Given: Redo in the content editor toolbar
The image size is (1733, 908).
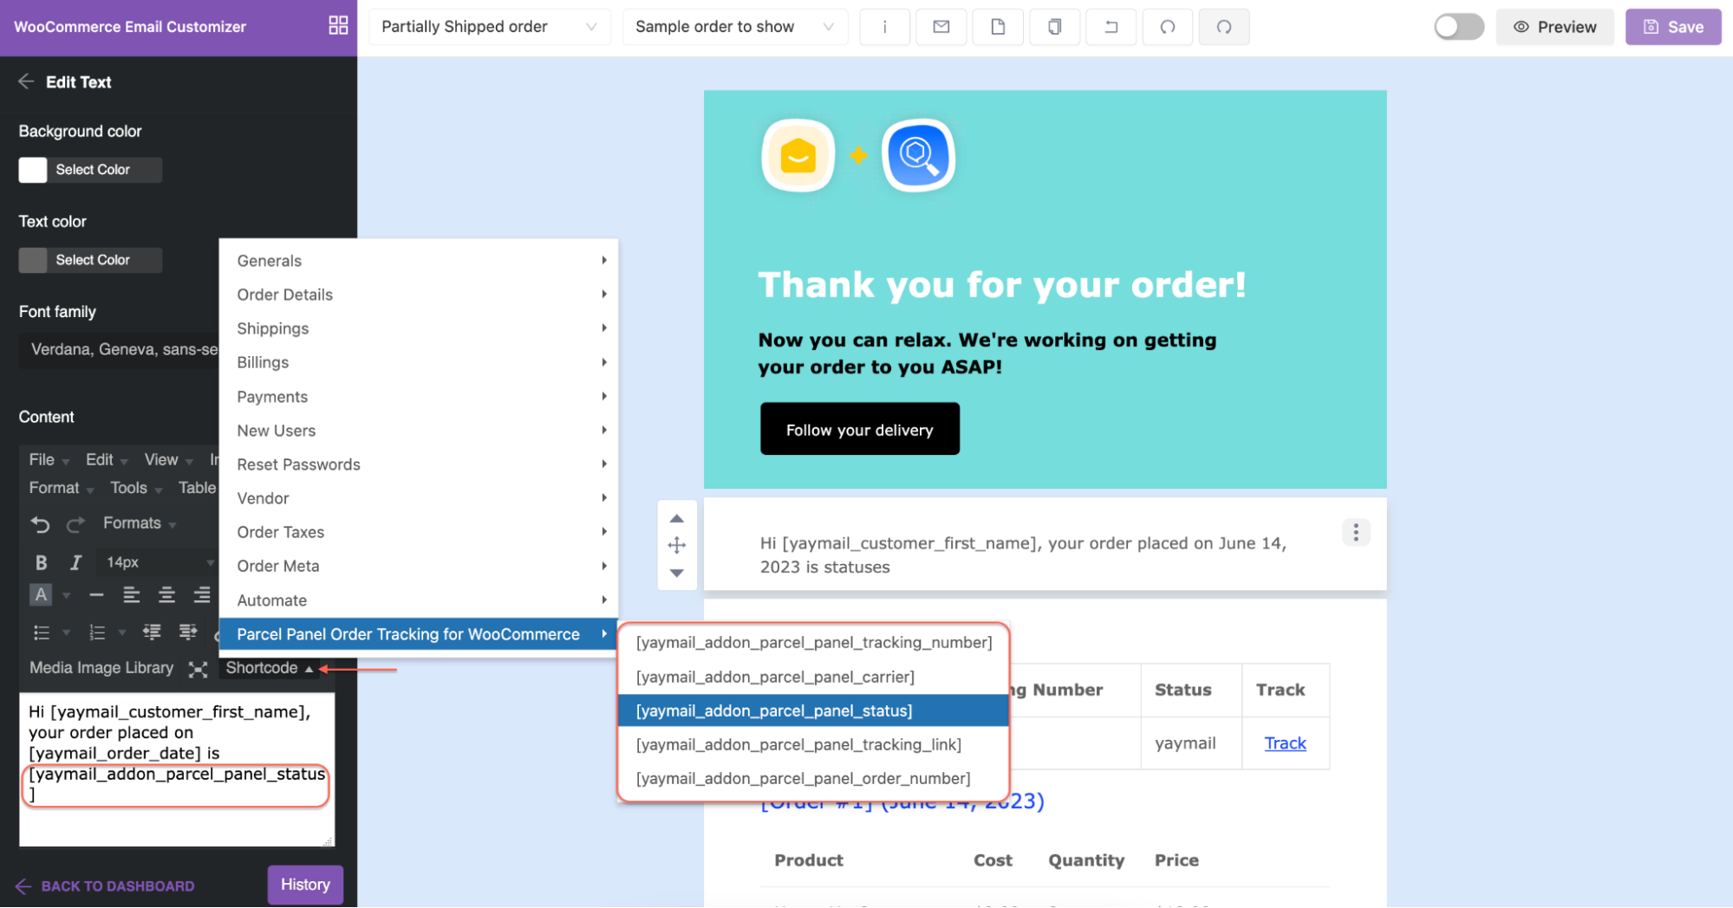Looking at the screenshot, I should point(75,524).
